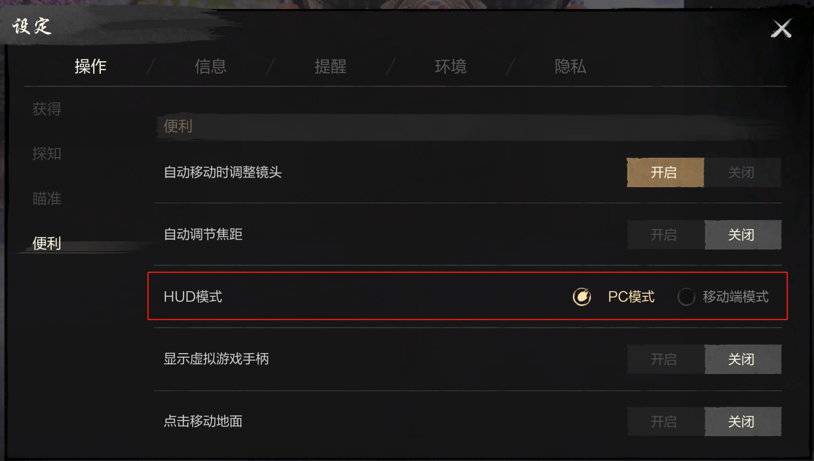Open the 探知 sidebar category

(x=47, y=154)
